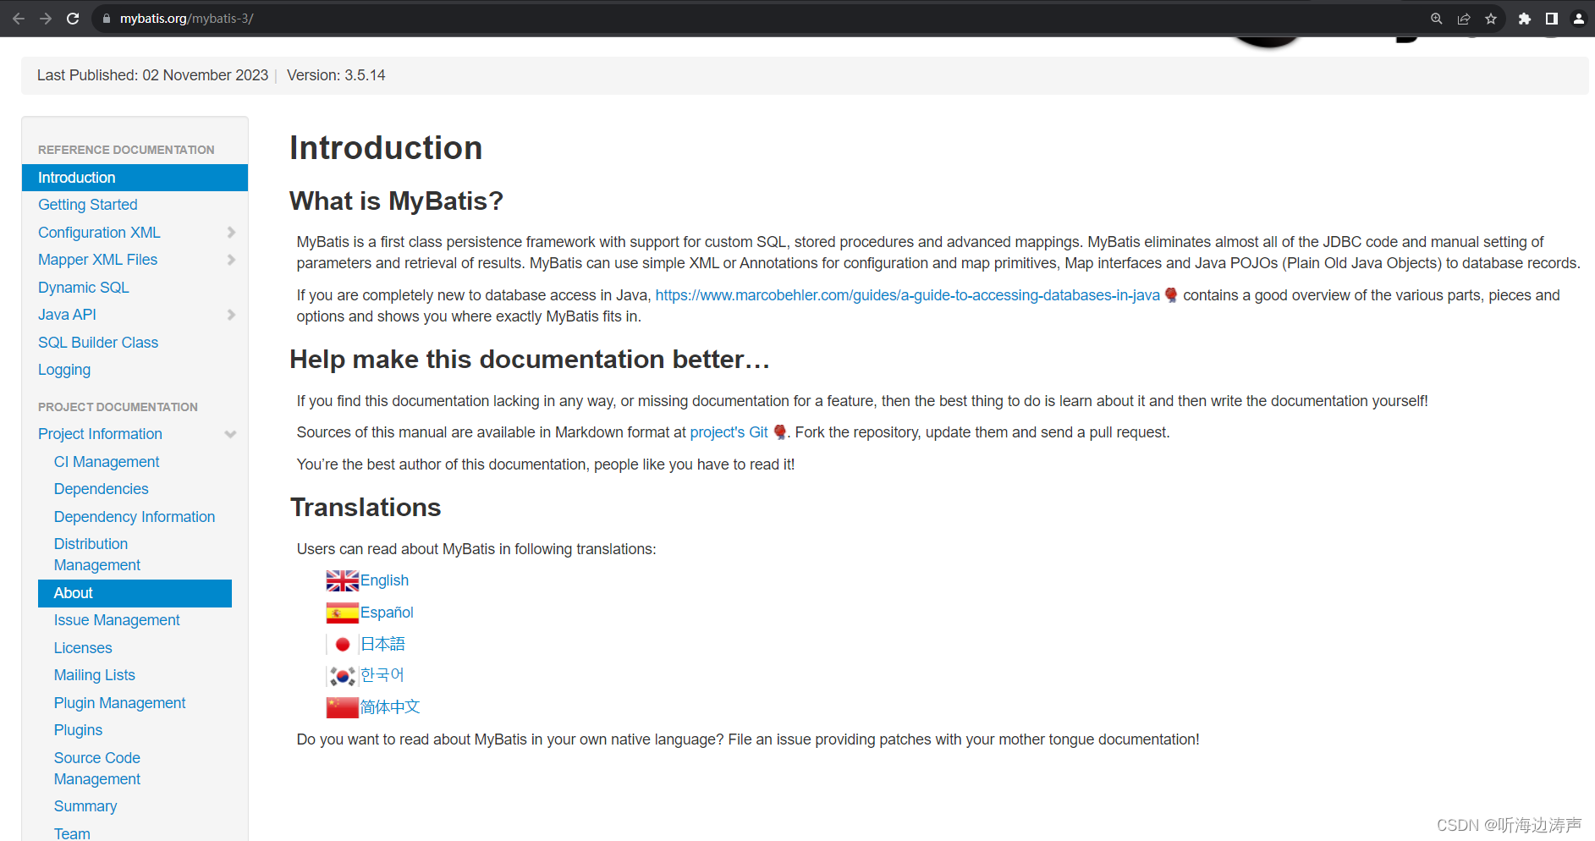Open the extensions puzzle icon
The height and width of the screenshot is (841, 1595).
pos(1525,19)
